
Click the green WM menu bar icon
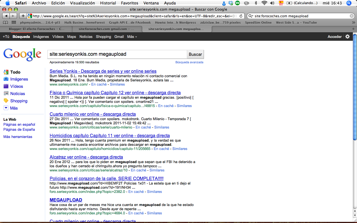pos(237,3)
